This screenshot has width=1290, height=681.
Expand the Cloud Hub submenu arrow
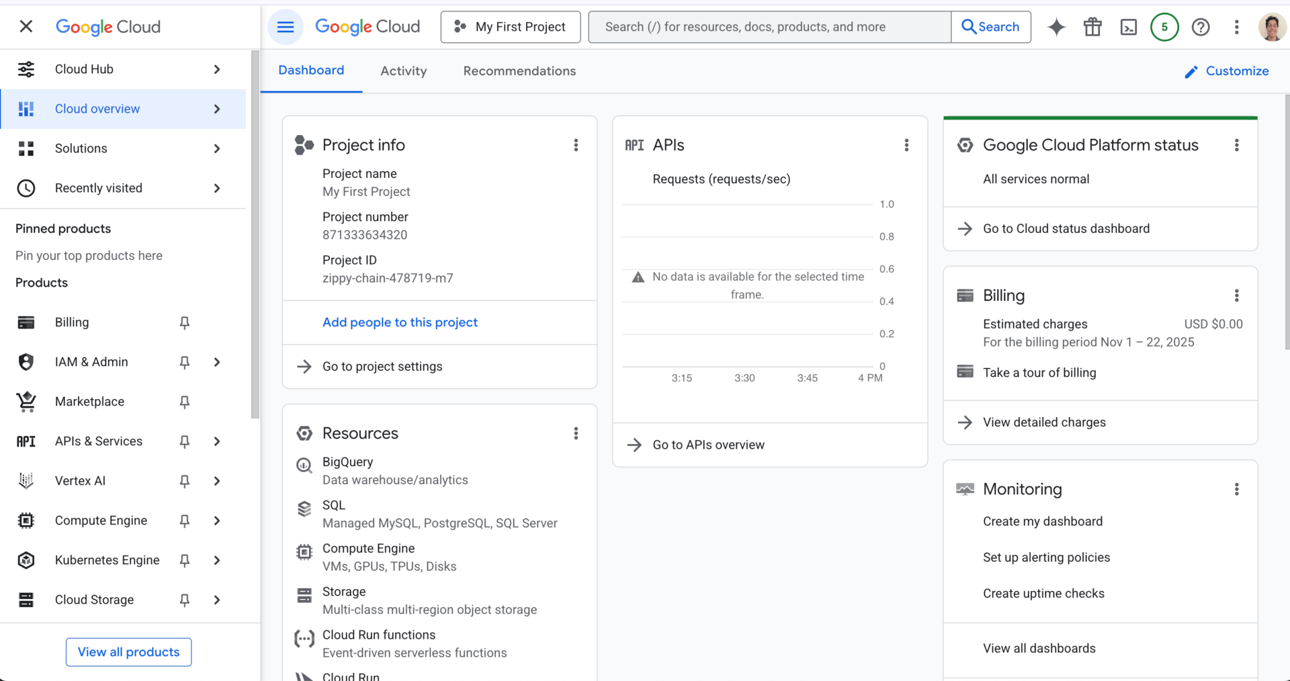click(x=217, y=69)
